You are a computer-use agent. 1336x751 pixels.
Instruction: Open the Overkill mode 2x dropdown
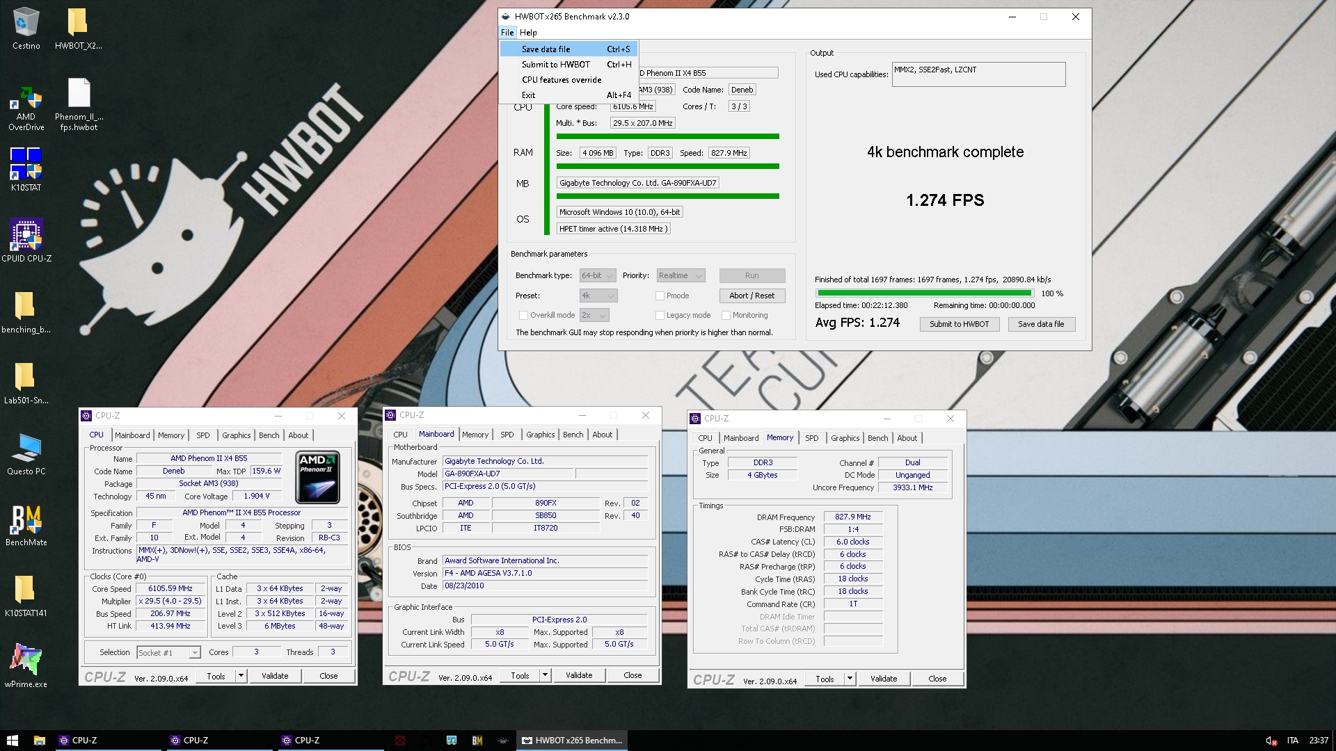pyautogui.click(x=594, y=315)
